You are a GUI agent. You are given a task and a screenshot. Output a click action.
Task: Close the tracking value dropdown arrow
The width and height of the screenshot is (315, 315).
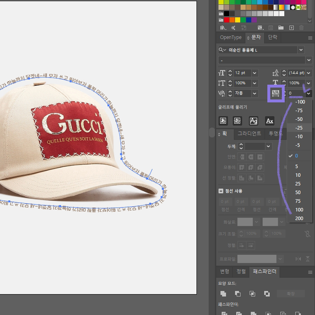[x=309, y=93]
